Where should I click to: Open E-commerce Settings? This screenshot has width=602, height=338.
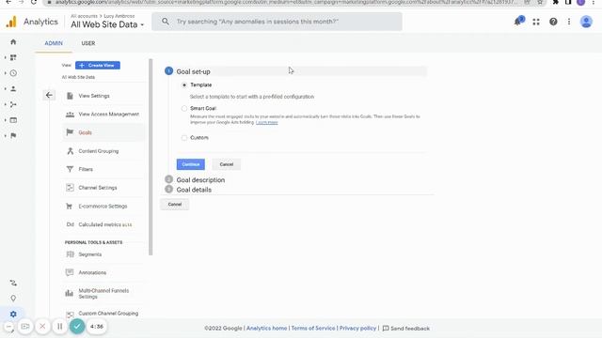(103, 207)
